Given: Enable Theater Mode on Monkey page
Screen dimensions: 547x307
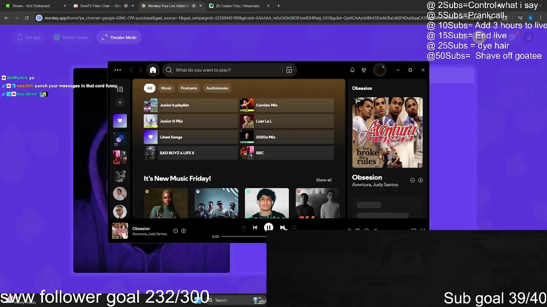Looking at the screenshot, I should pyautogui.click(x=119, y=38).
